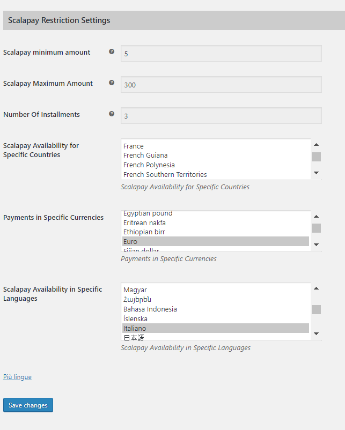This screenshot has height=430, width=345.
Task: Click the currencies list scroll-up arrow
Action: coord(316,217)
